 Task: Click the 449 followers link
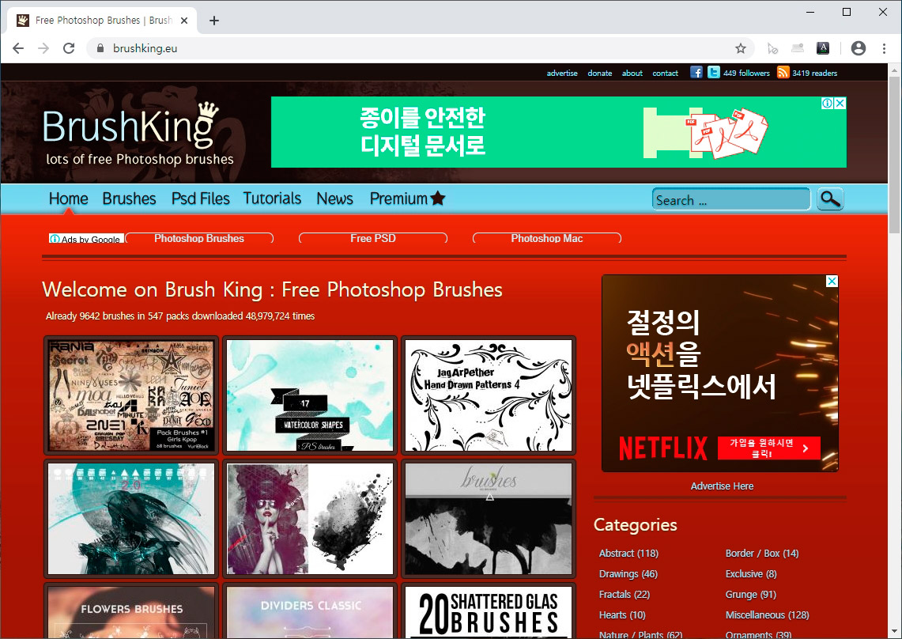pos(746,73)
